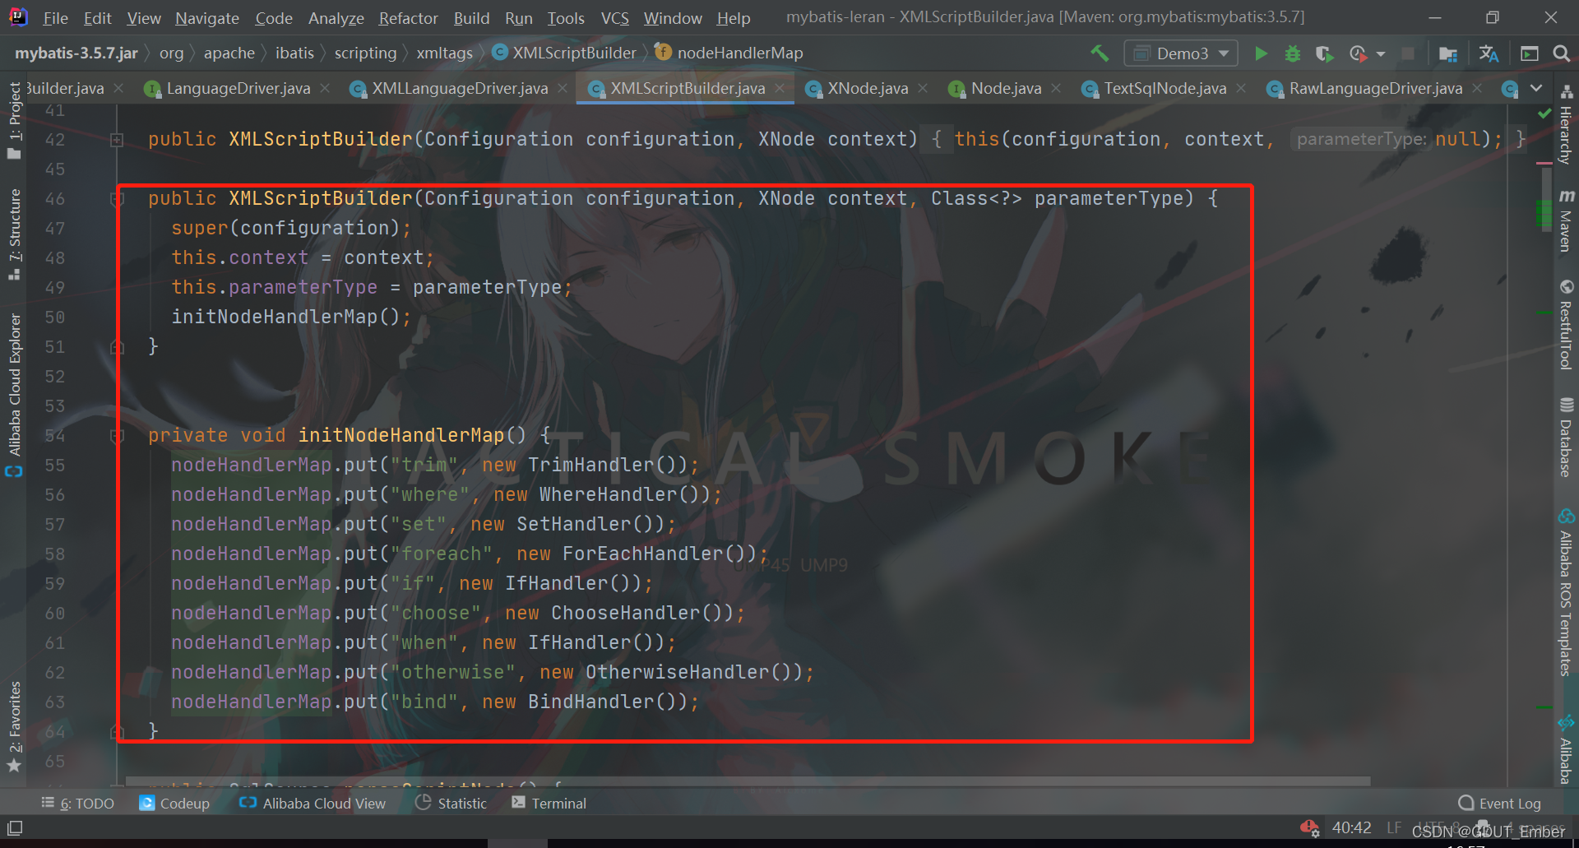Click nodeHandlerMap field breadcrumb
The height and width of the screenshot is (848, 1579).
(x=729, y=53)
